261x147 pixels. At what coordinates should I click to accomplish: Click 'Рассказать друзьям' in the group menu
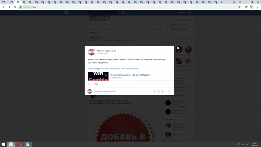point(178,25)
